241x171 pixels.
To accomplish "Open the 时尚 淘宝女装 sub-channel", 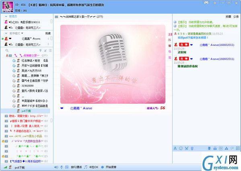I will click(x=26, y=116).
